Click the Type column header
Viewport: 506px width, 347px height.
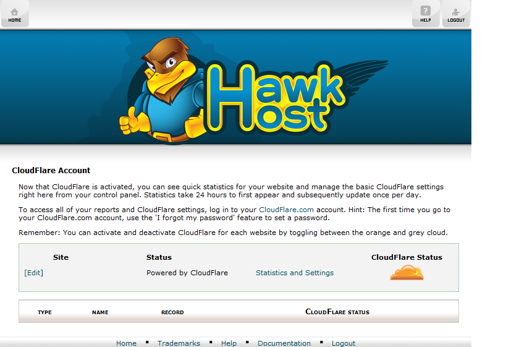click(44, 312)
